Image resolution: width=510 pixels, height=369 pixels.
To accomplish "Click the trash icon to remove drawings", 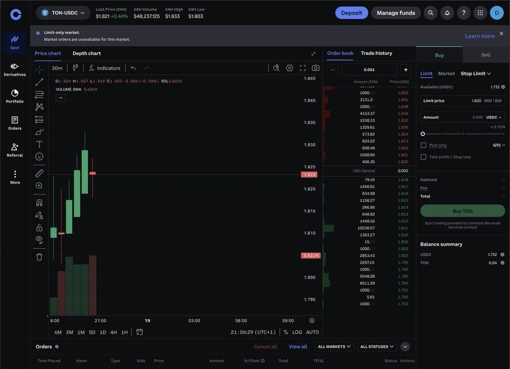I will coord(40,257).
